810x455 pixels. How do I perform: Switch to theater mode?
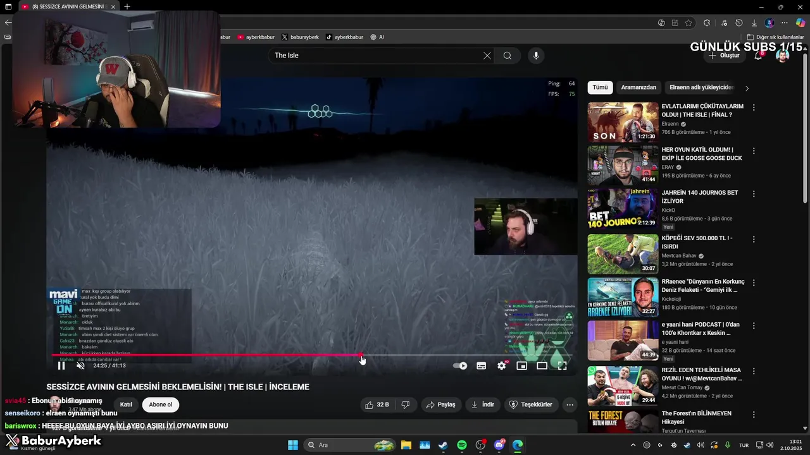tap(542, 366)
